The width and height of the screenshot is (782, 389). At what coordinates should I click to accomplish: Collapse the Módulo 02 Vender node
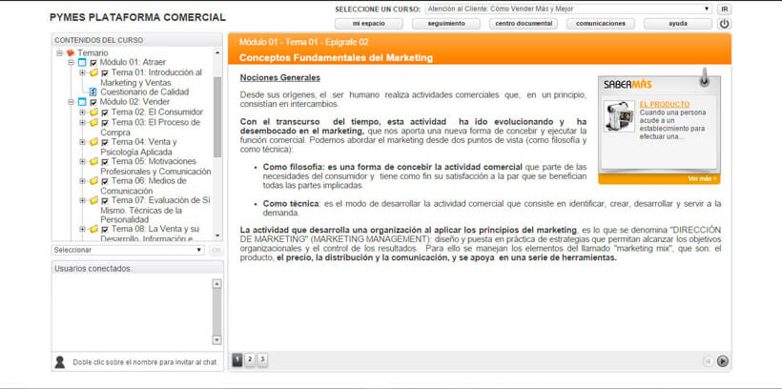[x=71, y=102]
